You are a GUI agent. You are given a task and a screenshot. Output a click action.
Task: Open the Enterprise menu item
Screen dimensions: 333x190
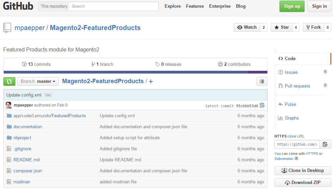click(220, 6)
